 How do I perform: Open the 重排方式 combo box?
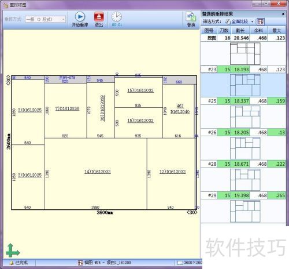(45, 19)
